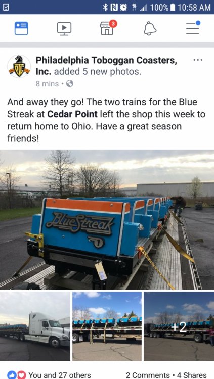Open the main Blue Streak train photo
This screenshot has height=379, width=214.
coord(107,220)
